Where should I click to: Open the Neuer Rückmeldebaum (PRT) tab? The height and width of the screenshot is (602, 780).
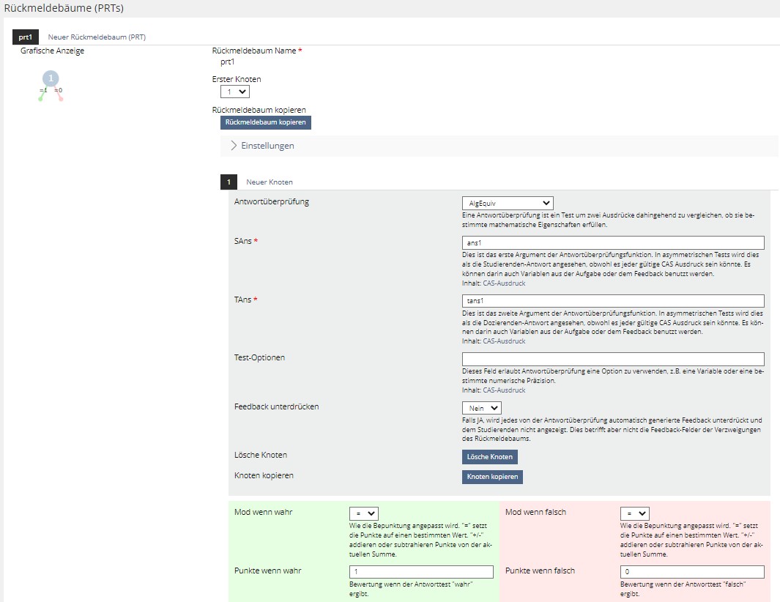[97, 37]
